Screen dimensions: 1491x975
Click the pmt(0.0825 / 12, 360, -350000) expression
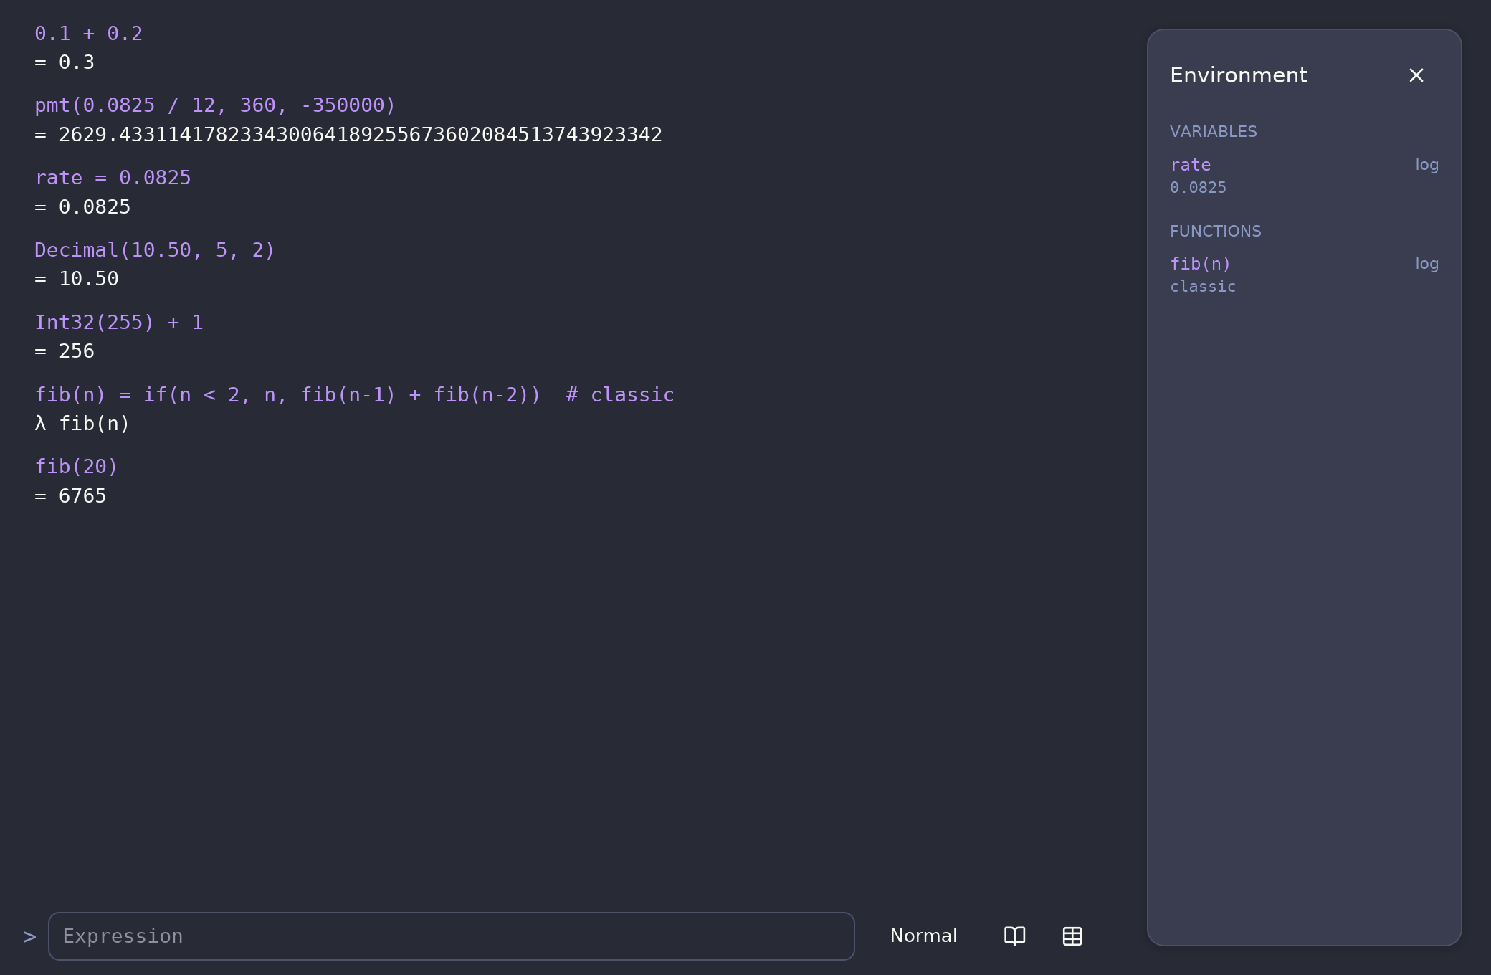[215, 105]
